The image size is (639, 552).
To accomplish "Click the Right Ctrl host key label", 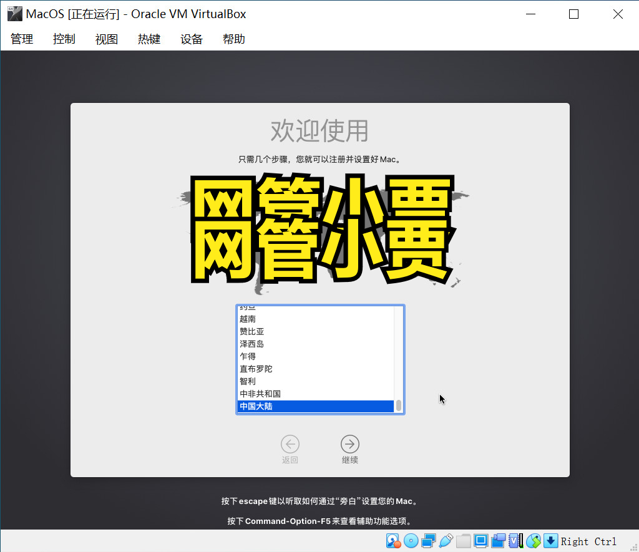I will tap(588, 541).
